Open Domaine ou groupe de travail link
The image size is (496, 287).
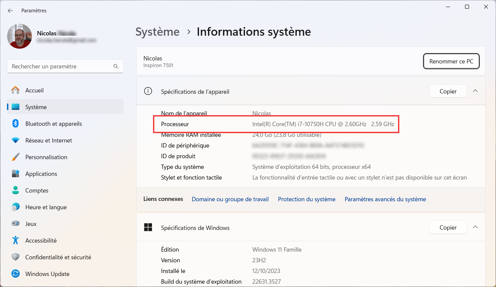pos(230,199)
